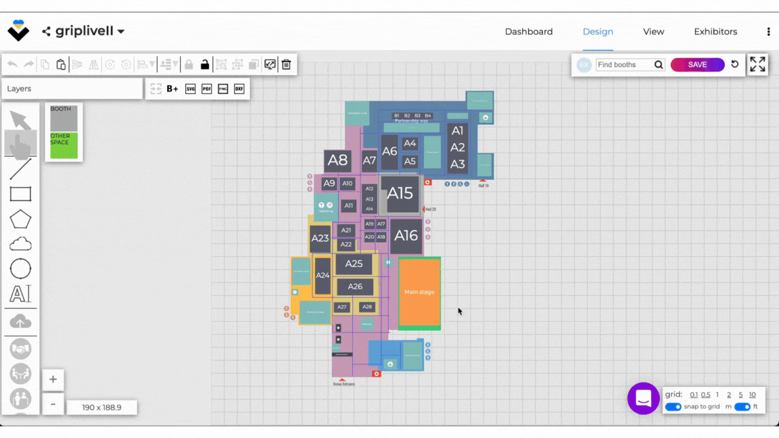Click the trash delete icon
The image size is (779, 438).
286,65
